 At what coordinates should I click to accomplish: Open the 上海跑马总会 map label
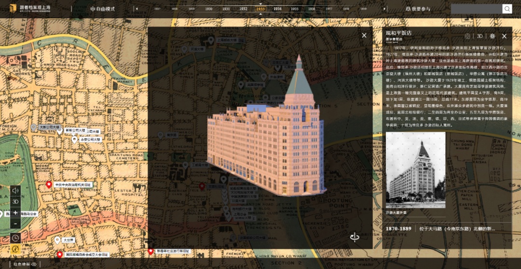tap(21, 214)
